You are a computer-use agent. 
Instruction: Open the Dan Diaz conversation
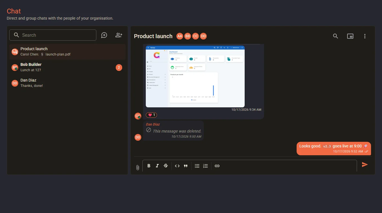[x=67, y=83]
